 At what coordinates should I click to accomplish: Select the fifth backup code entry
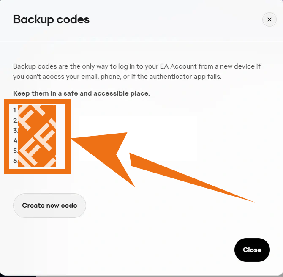click(36, 151)
